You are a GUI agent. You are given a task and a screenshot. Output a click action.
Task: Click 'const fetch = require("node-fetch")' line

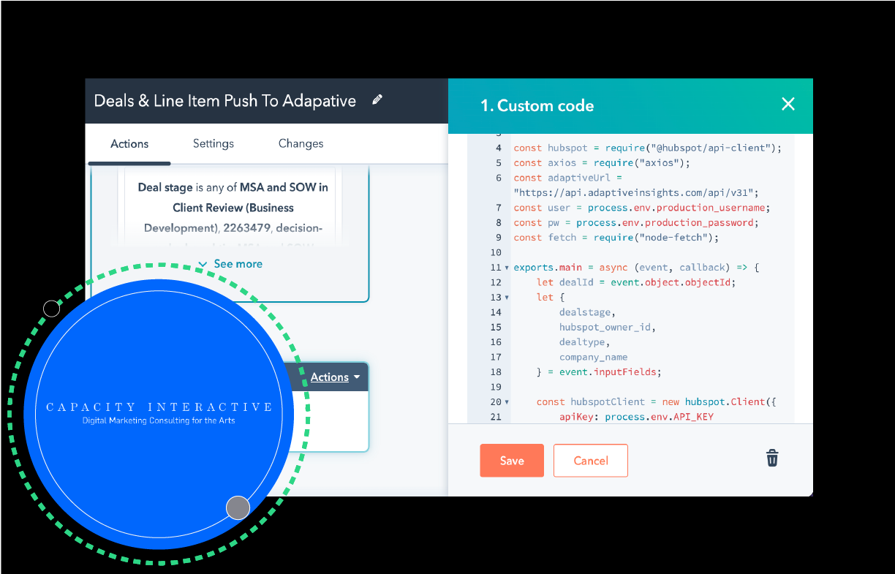tap(616, 238)
